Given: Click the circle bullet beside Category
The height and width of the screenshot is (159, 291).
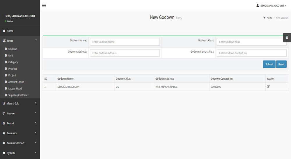Looking at the screenshot, I should click(6, 62).
